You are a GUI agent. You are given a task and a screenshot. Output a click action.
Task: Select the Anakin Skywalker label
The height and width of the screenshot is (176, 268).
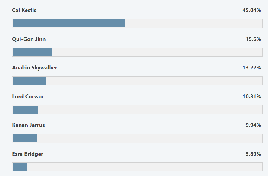pyautogui.click(x=35, y=68)
